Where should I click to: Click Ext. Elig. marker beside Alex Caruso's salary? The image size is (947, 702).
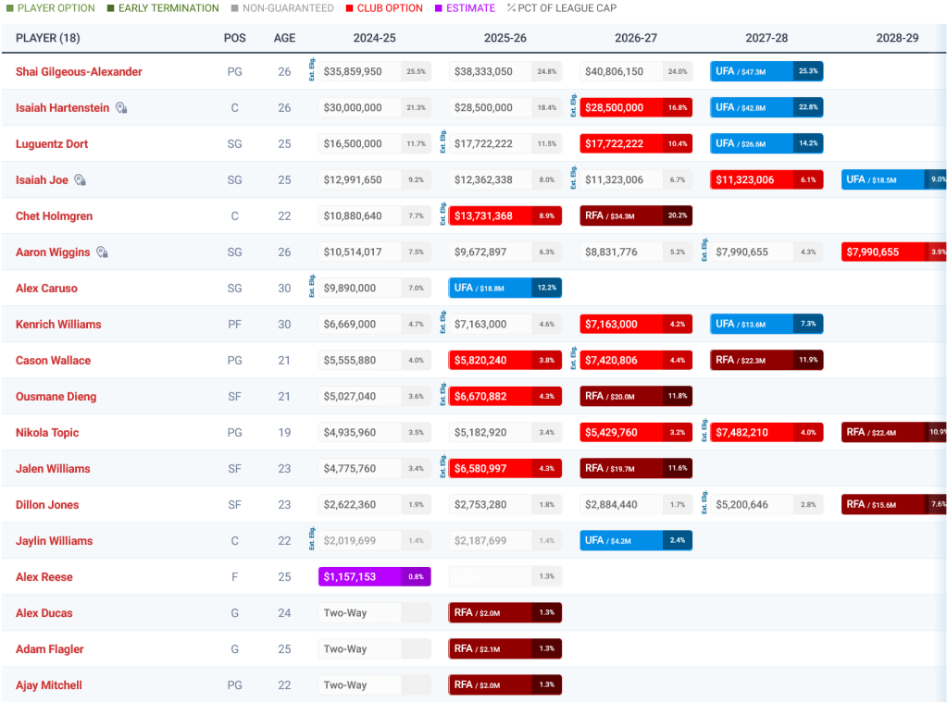click(312, 288)
